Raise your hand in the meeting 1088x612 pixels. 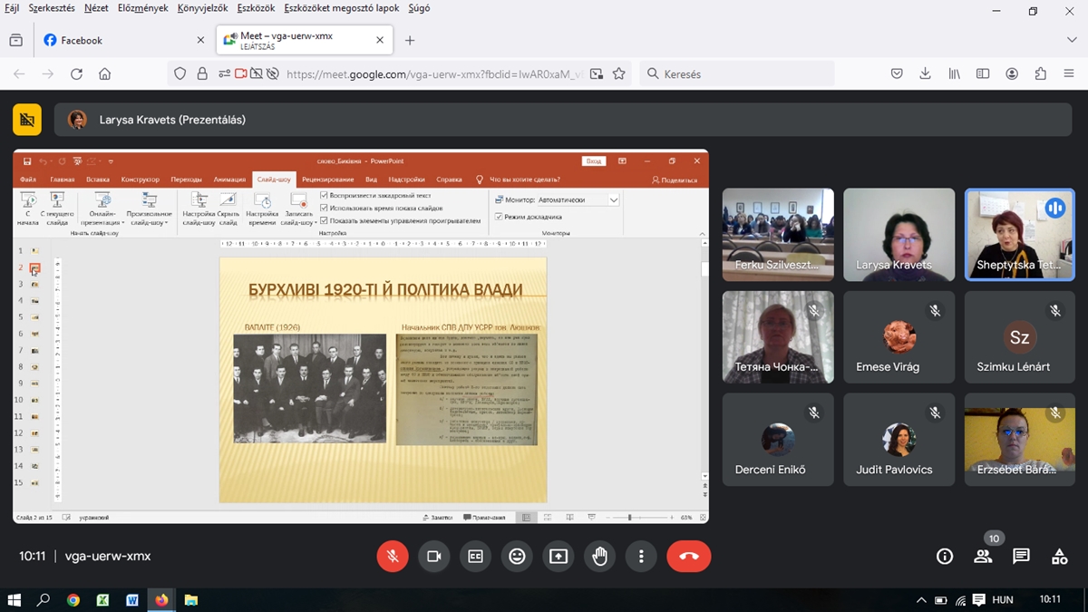pyautogui.click(x=599, y=557)
